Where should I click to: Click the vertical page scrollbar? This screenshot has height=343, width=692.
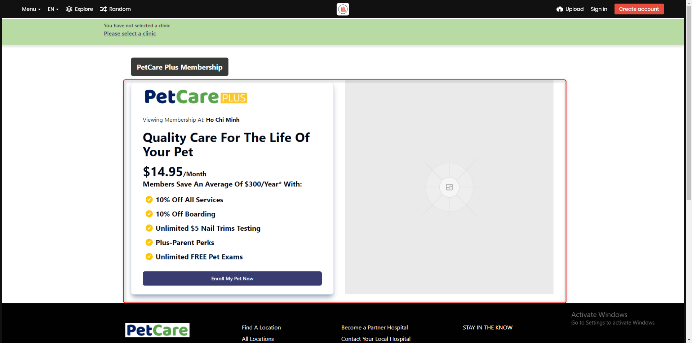click(x=689, y=103)
